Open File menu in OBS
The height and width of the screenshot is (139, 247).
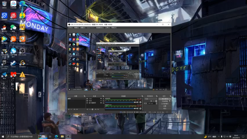coord(70,28)
